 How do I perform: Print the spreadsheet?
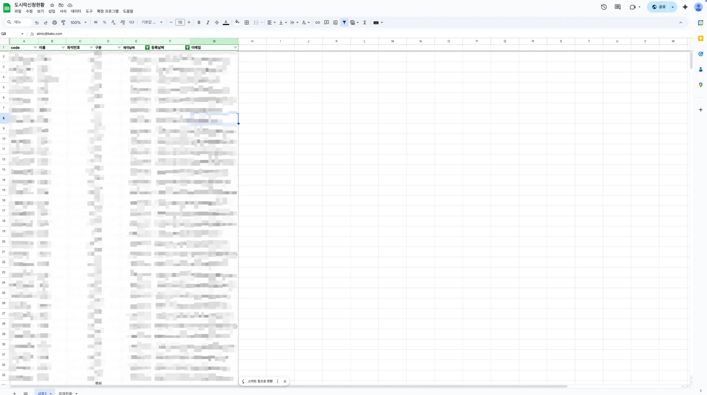point(54,22)
